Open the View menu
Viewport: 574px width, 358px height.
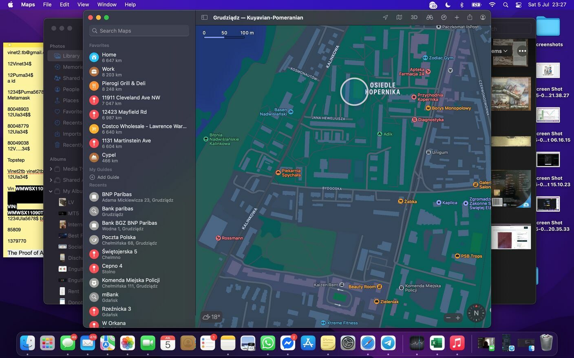point(83,4)
